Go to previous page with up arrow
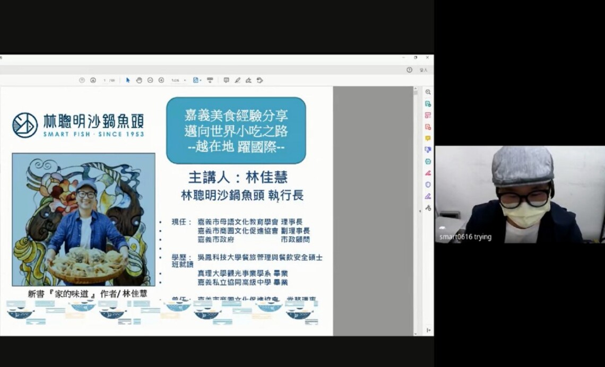 pos(82,80)
